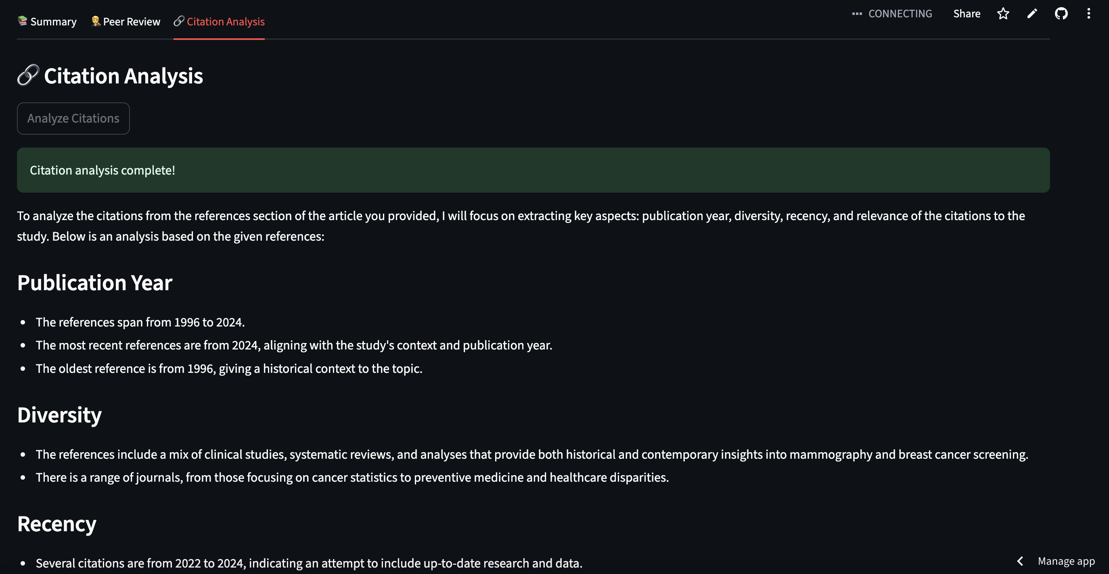Image resolution: width=1109 pixels, height=574 pixels.
Task: Click the CONNECTING status text
Action: point(900,14)
